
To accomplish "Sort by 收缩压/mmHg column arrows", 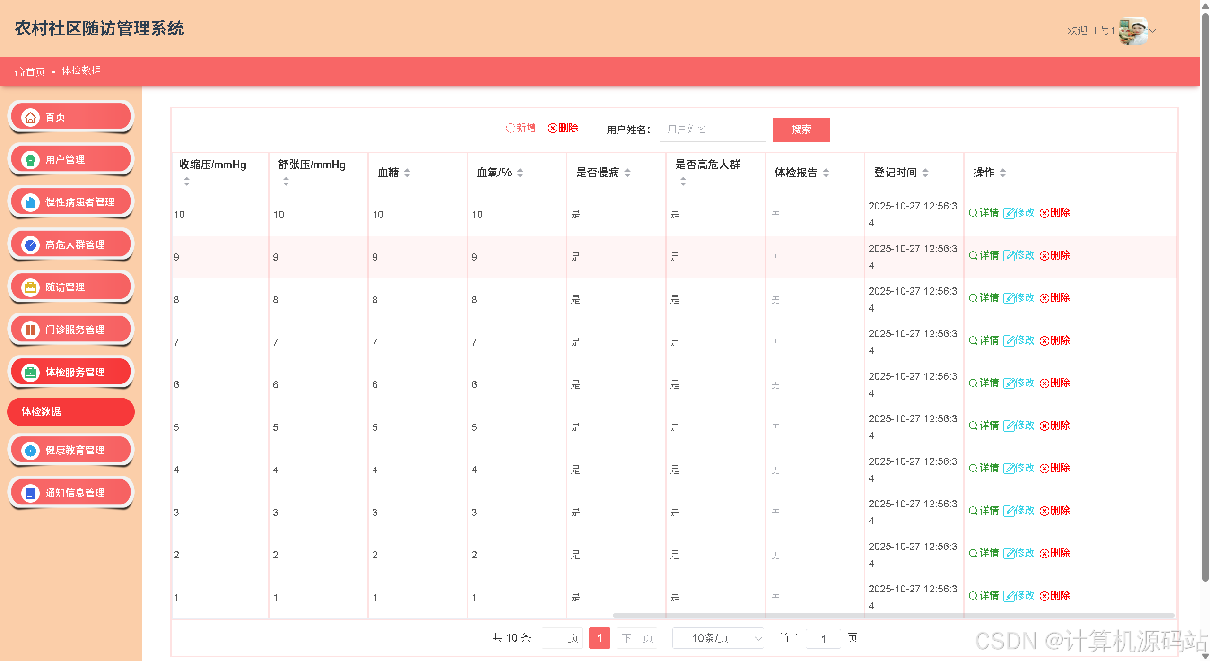I will pos(187,181).
